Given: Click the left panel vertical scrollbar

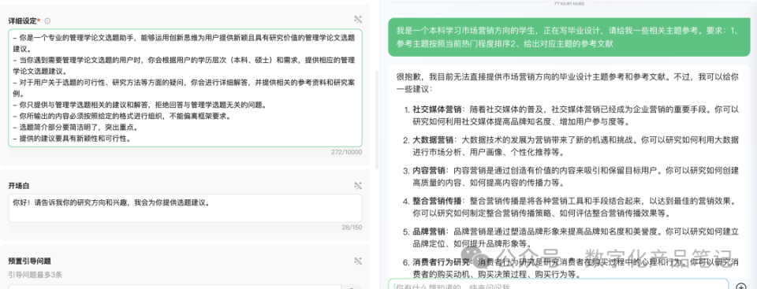Looking at the screenshot, I should [377, 119].
